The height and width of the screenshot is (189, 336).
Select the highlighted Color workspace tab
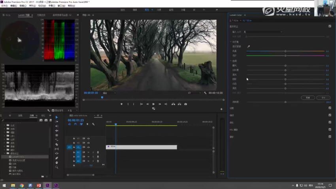point(147,10)
